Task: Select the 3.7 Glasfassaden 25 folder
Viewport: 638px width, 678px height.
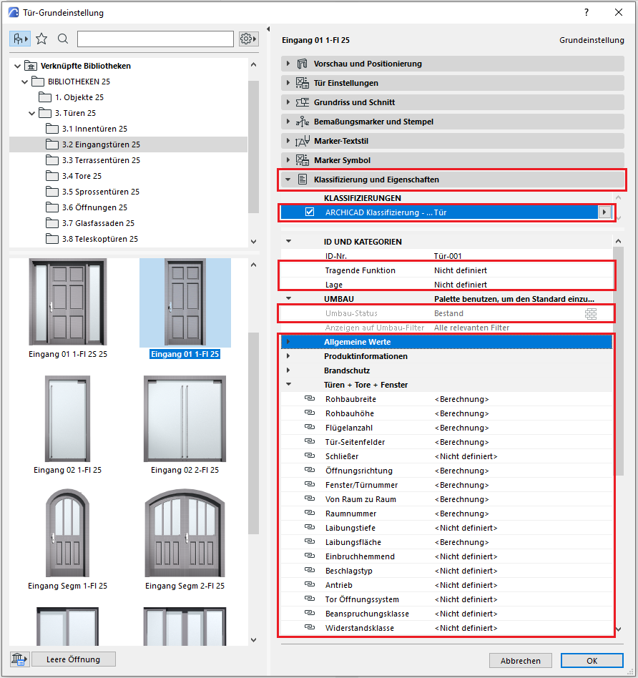Action: (x=98, y=223)
